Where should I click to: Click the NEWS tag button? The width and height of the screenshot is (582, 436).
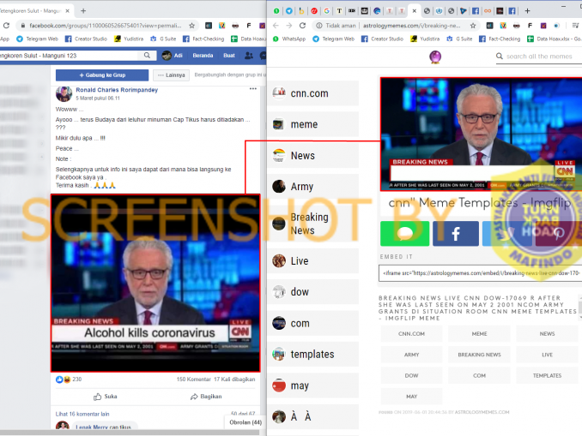547,334
